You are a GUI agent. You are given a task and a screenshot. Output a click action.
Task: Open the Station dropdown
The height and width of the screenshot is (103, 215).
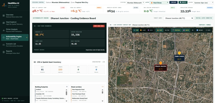pyautogui.click(x=135, y=2)
